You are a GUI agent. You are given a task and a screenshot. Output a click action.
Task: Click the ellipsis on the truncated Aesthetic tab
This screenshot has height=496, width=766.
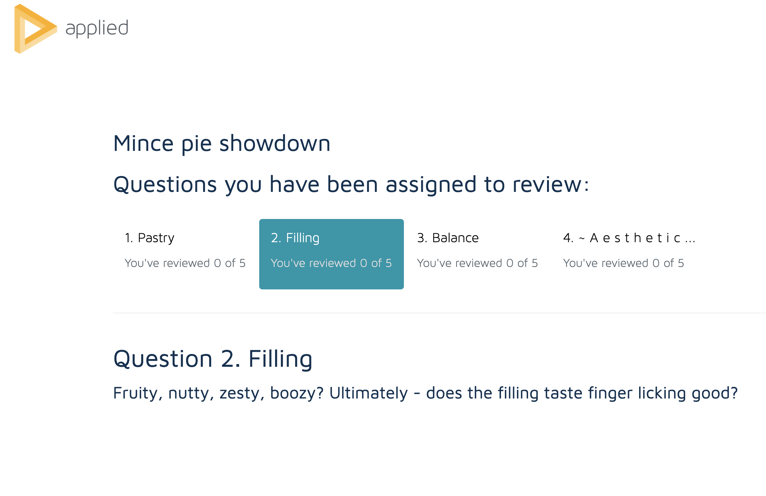[x=690, y=238]
